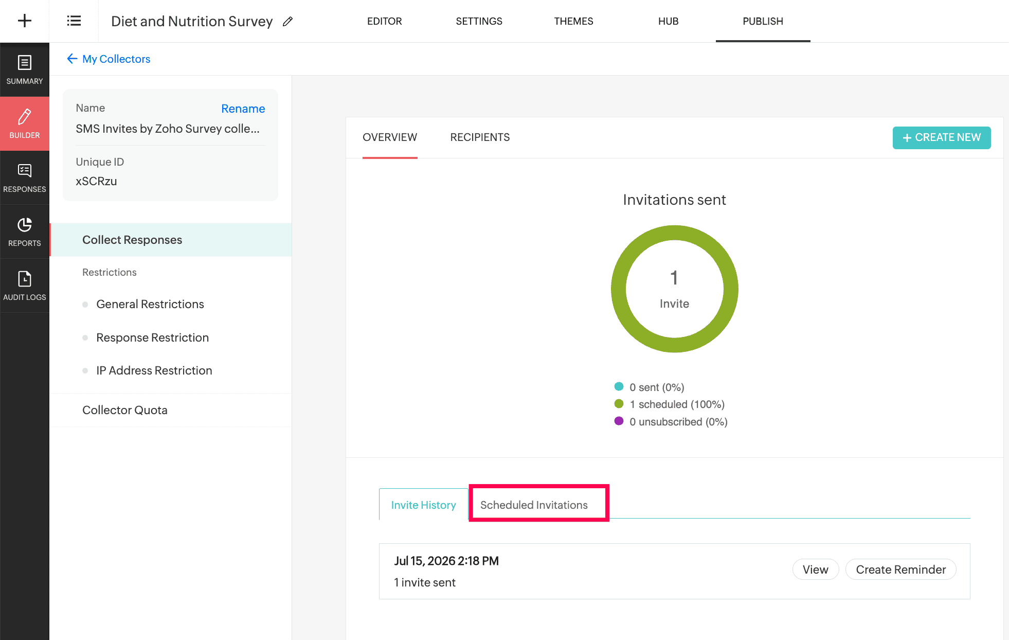Switch to the Recipients tab
The image size is (1009, 640).
click(x=480, y=137)
